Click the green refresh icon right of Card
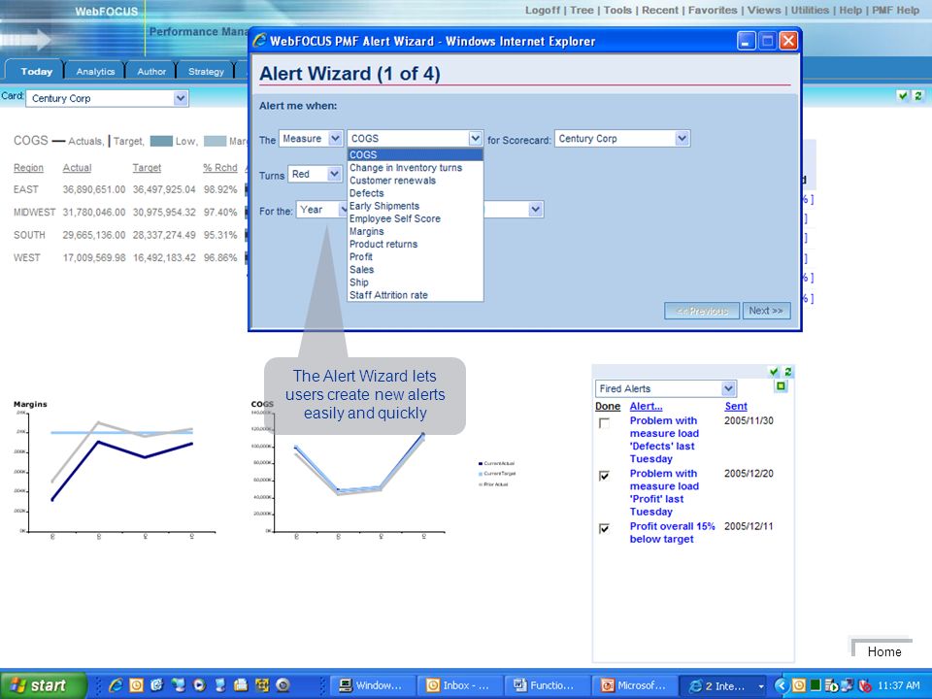932x699 pixels. 918,96
